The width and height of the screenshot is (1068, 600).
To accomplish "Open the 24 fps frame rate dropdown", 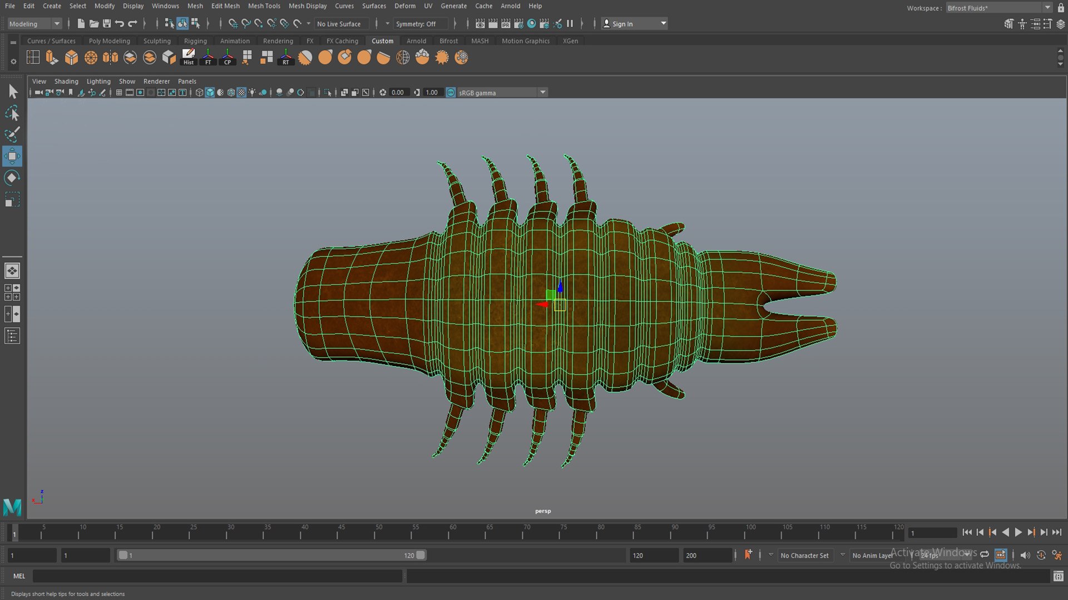I will [x=945, y=555].
